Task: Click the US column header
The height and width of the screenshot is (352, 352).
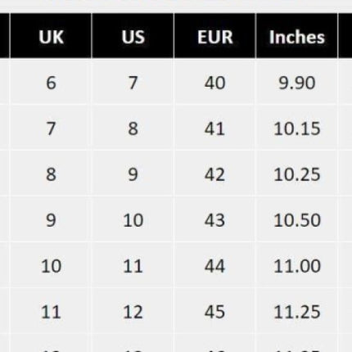Action: (x=133, y=36)
